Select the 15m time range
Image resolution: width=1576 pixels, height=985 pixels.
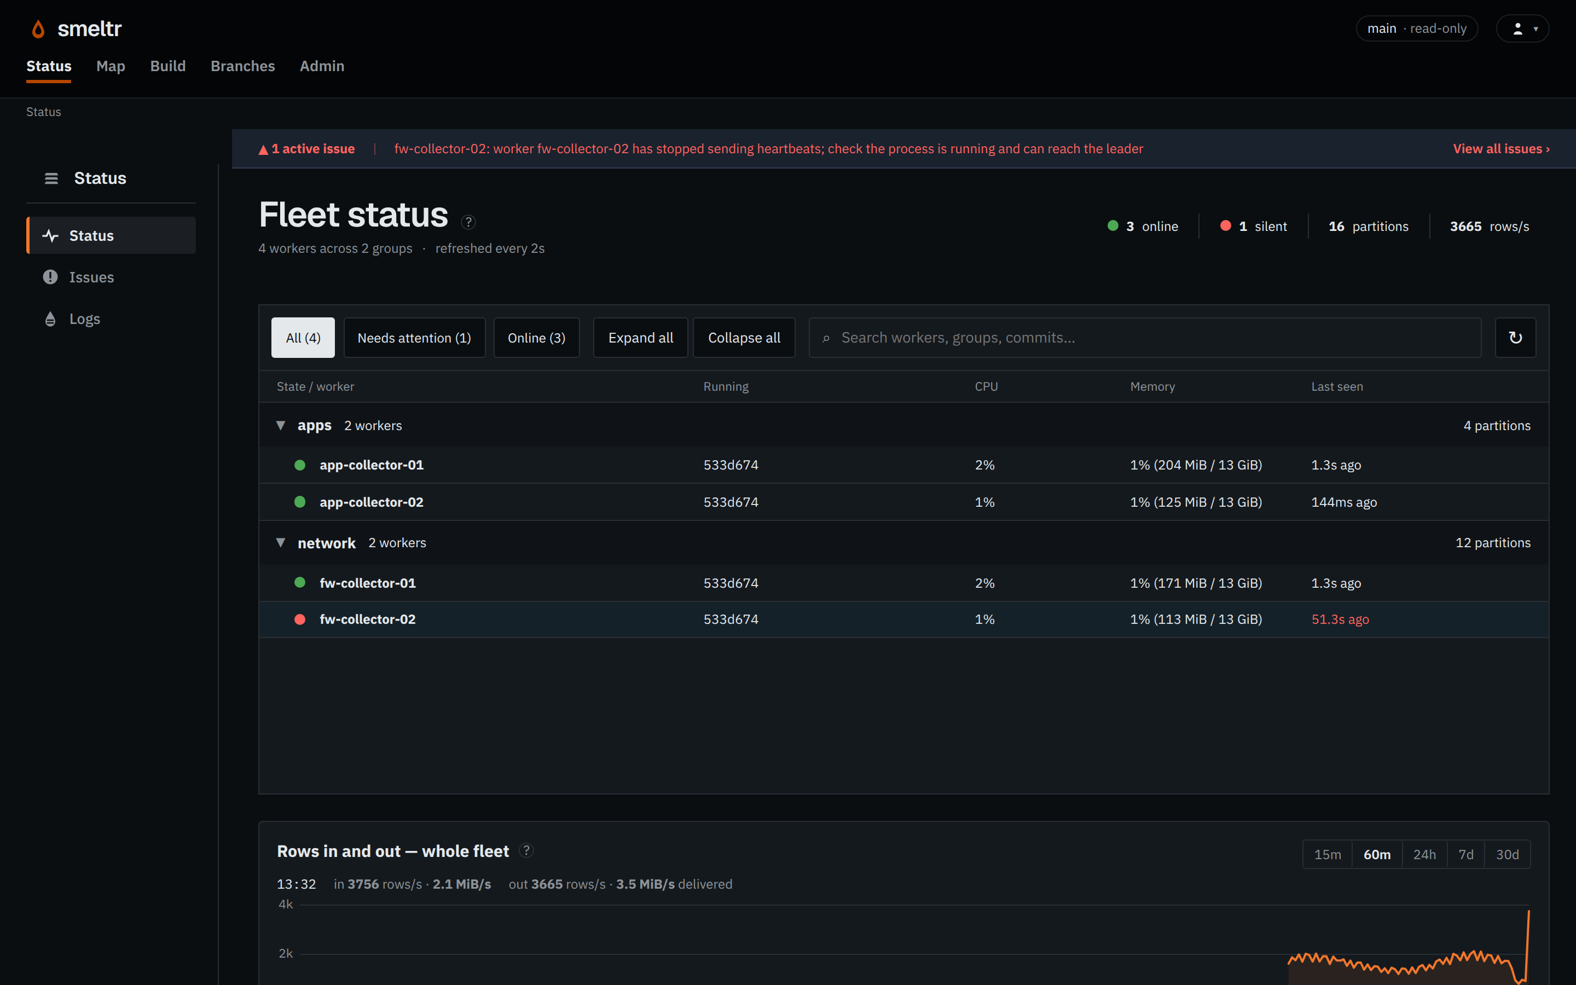(1327, 854)
